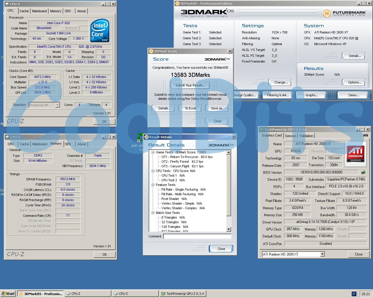Open the AMD GPU desktop shortcut icon
373x298 pixels.
[x=140, y=138]
